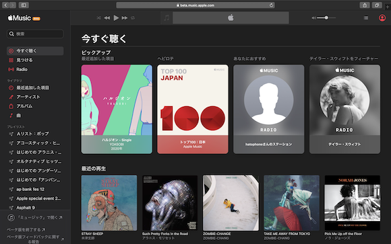The width and height of the screenshot is (391, 244).
Task: Go back with browser back button
Action: pyautogui.click(x=5, y=5)
